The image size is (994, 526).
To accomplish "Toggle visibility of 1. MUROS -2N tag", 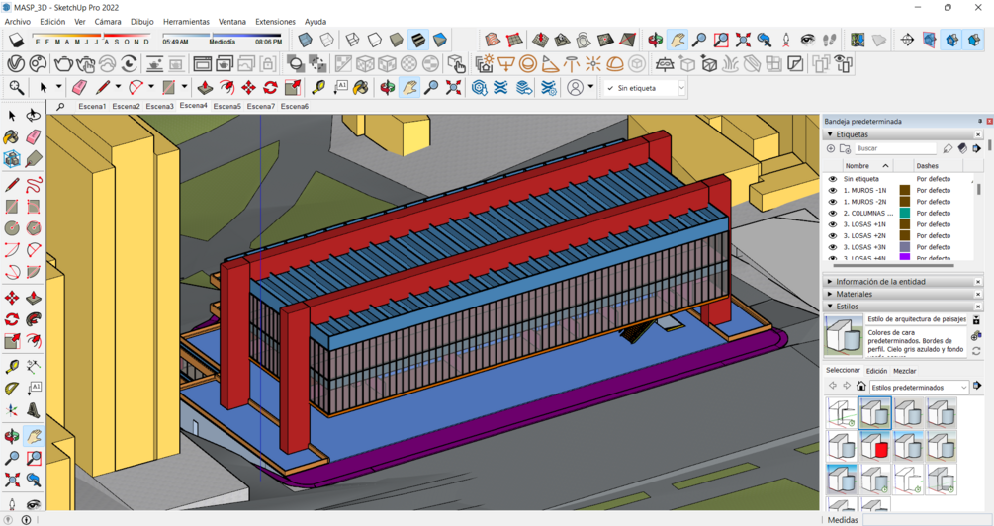I will pyautogui.click(x=833, y=202).
